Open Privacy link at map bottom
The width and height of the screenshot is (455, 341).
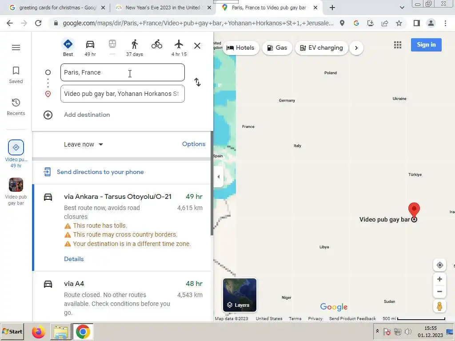click(x=315, y=319)
